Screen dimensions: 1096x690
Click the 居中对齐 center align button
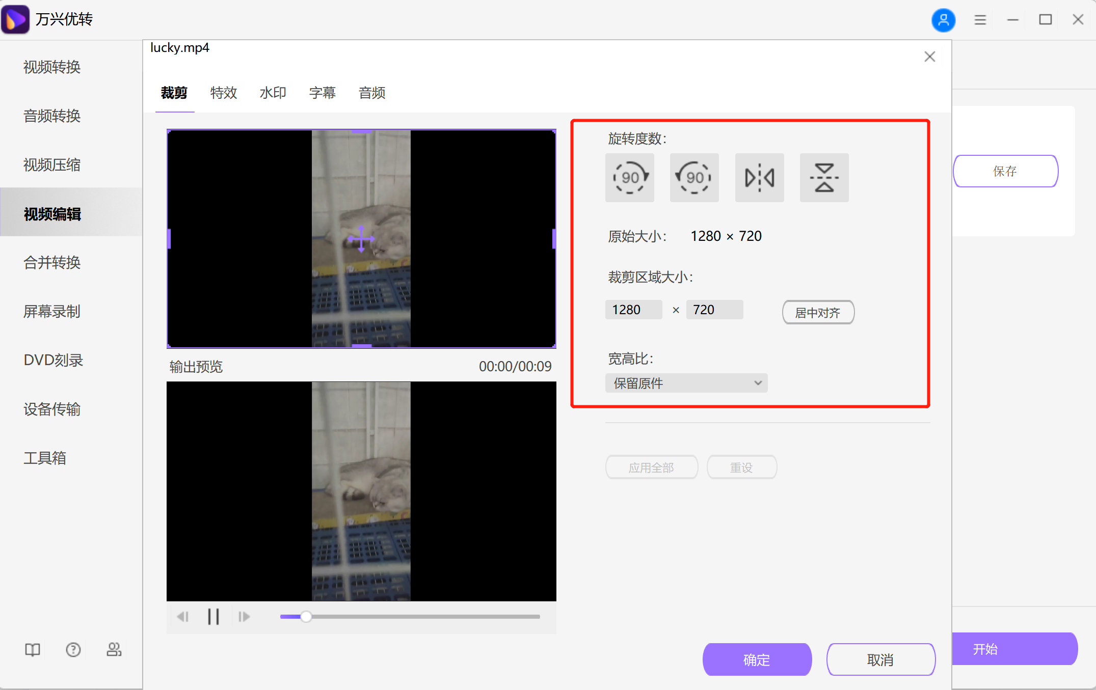(818, 312)
